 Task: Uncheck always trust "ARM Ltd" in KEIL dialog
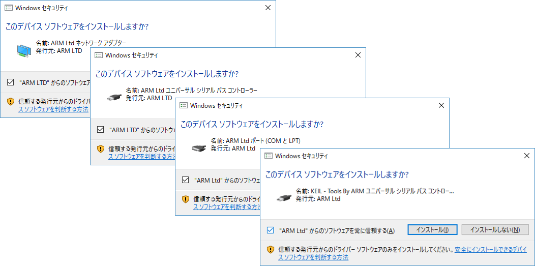[x=270, y=230]
